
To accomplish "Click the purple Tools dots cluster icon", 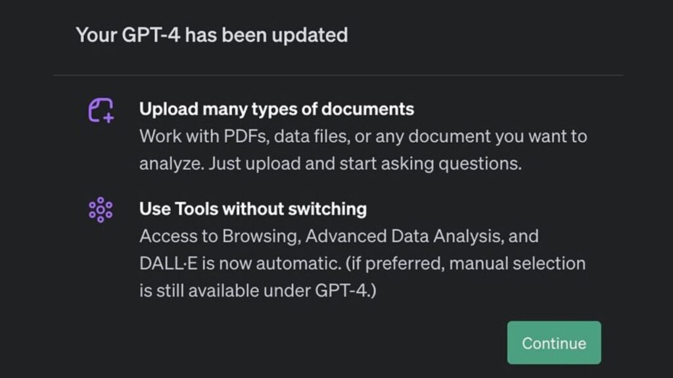I will [101, 209].
